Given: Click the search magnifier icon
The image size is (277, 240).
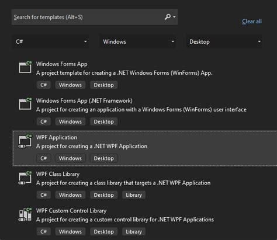Looking at the screenshot, I should pyautogui.click(x=167, y=17).
